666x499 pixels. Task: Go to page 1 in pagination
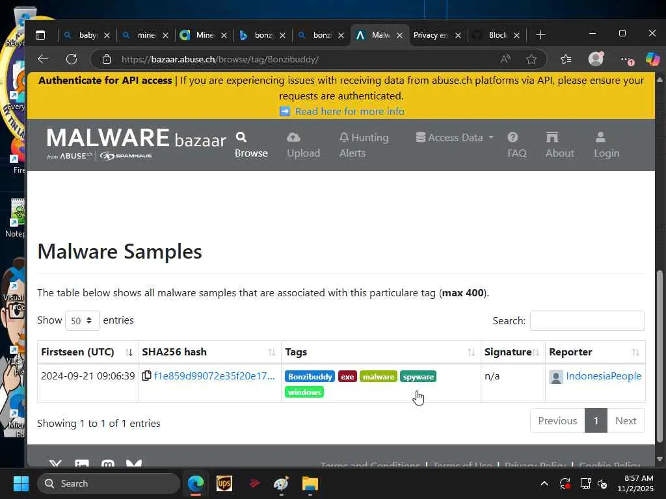point(596,420)
